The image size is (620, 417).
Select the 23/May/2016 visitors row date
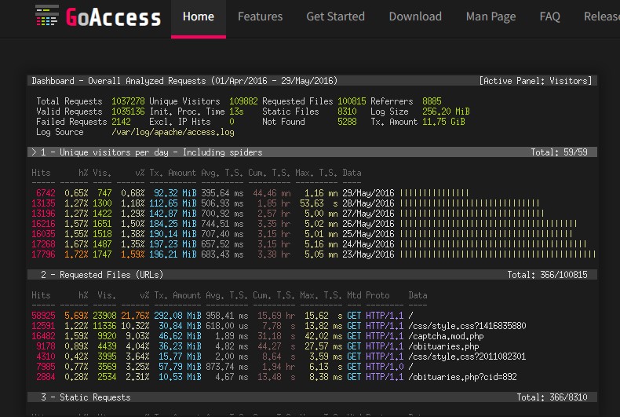pyautogui.click(x=368, y=254)
